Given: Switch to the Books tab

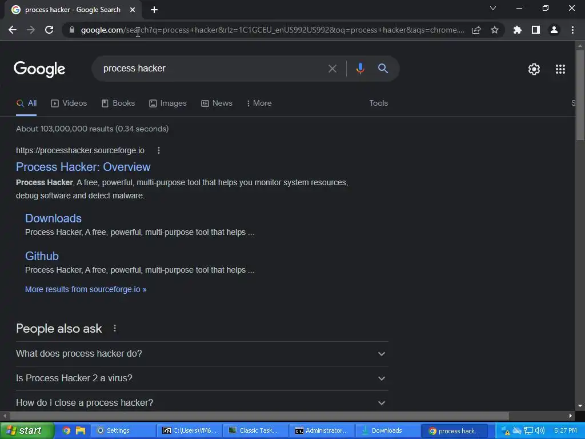Looking at the screenshot, I should click(x=118, y=103).
